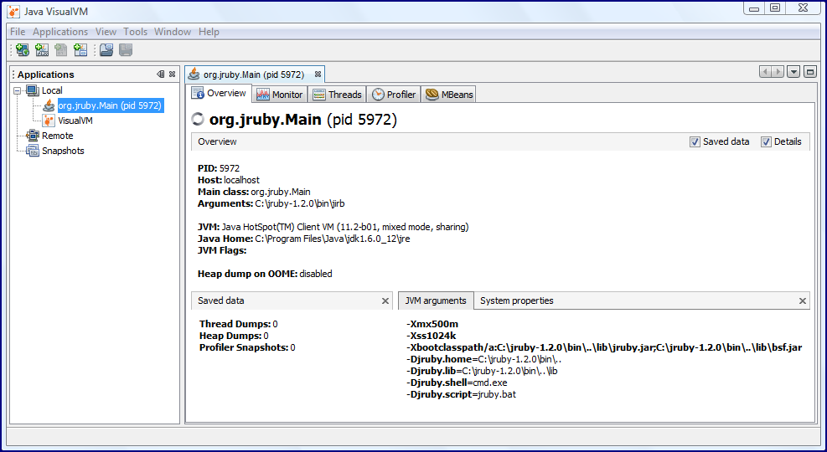827x452 pixels.
Task: Click the Overview section header label
Action: pos(217,141)
